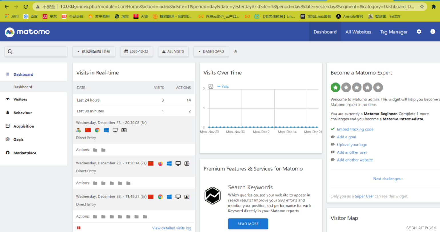Bookmark page with star icon in address bar

pyautogui.click(x=422, y=6)
